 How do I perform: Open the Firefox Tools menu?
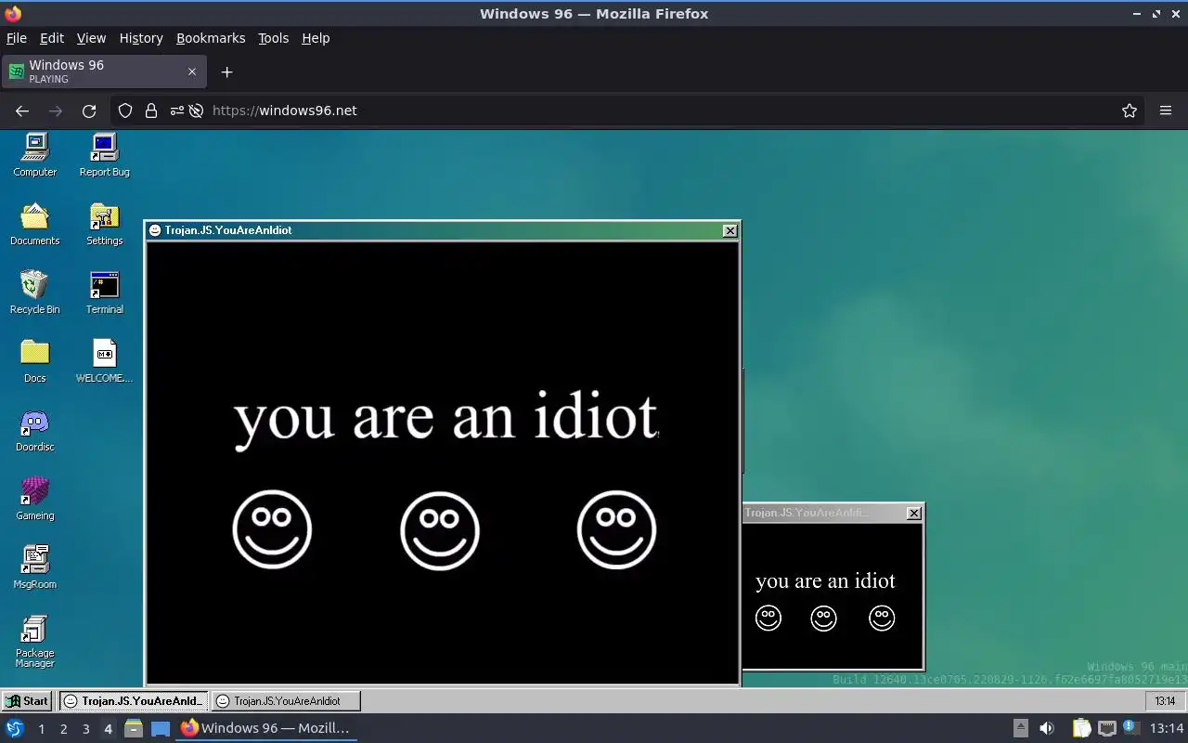coord(273,38)
